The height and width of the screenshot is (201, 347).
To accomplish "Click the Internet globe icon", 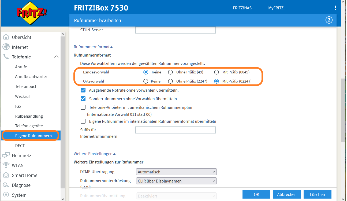I will 6,47.
